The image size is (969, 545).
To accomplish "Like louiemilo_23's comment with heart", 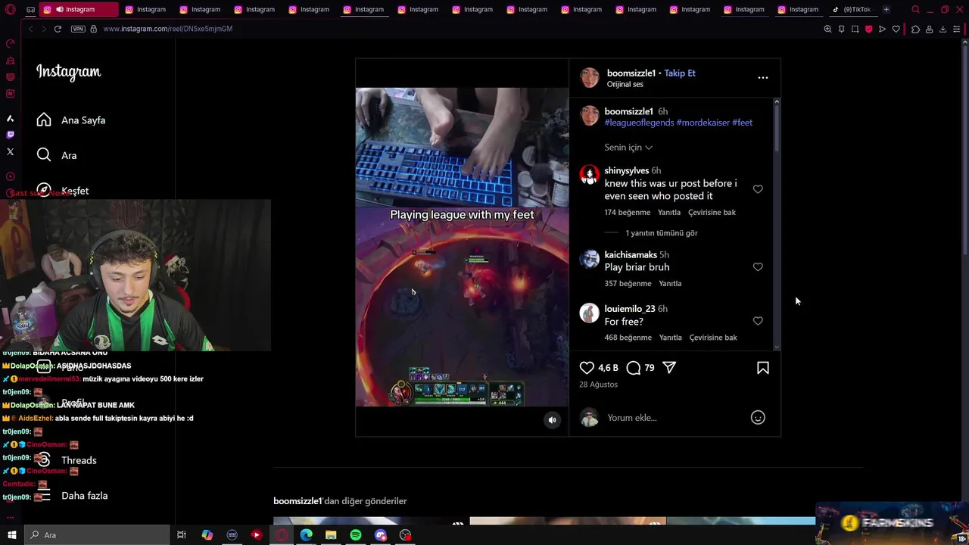I will pyautogui.click(x=758, y=321).
